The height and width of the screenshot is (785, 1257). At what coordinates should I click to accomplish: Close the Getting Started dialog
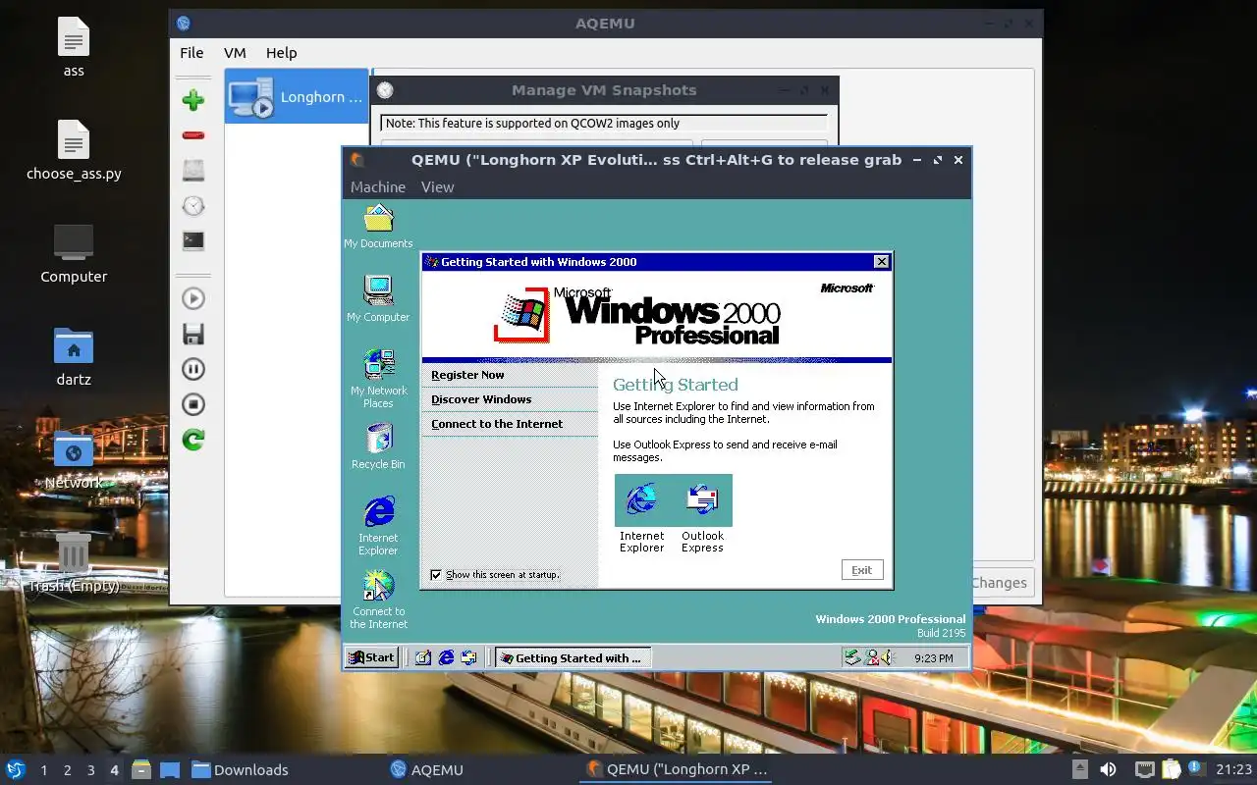(882, 262)
